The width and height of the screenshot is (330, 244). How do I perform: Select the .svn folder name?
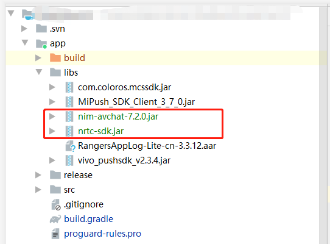click(x=57, y=29)
